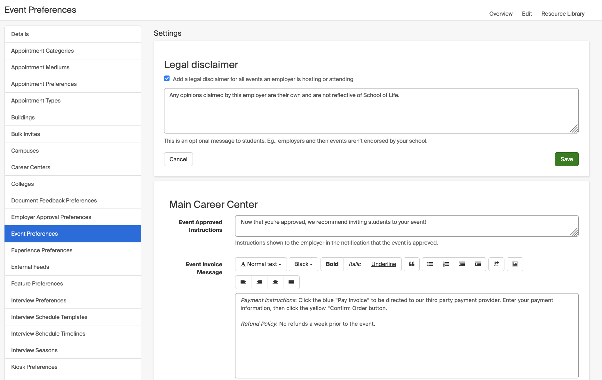The width and height of the screenshot is (602, 380).
Task: Open Campuses settings
Action: pyautogui.click(x=73, y=151)
